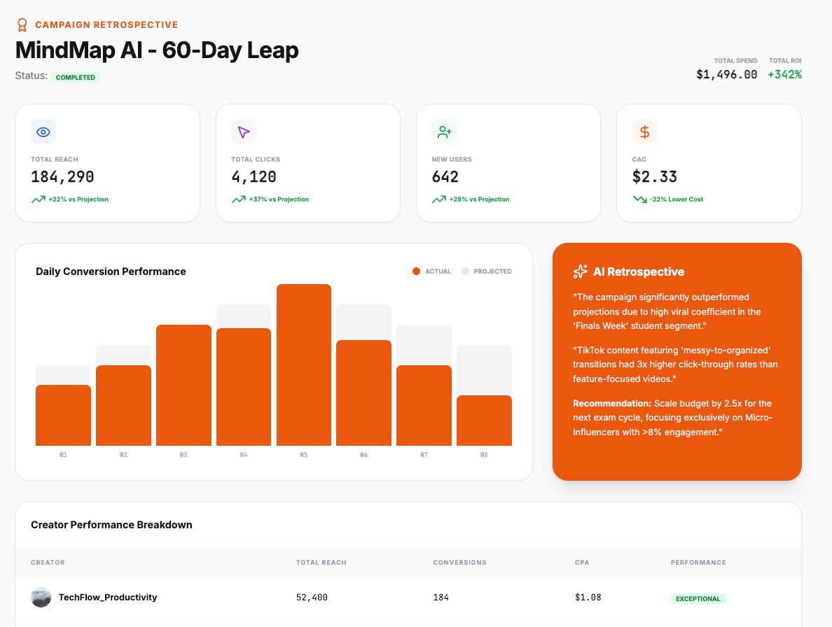
Task: Click the sparkles icon beside AI Retrospective
Action: 580,272
